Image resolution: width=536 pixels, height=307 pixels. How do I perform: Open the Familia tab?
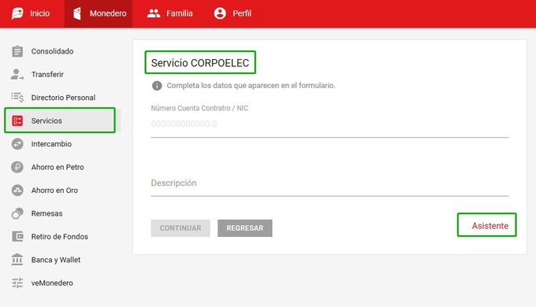click(170, 13)
